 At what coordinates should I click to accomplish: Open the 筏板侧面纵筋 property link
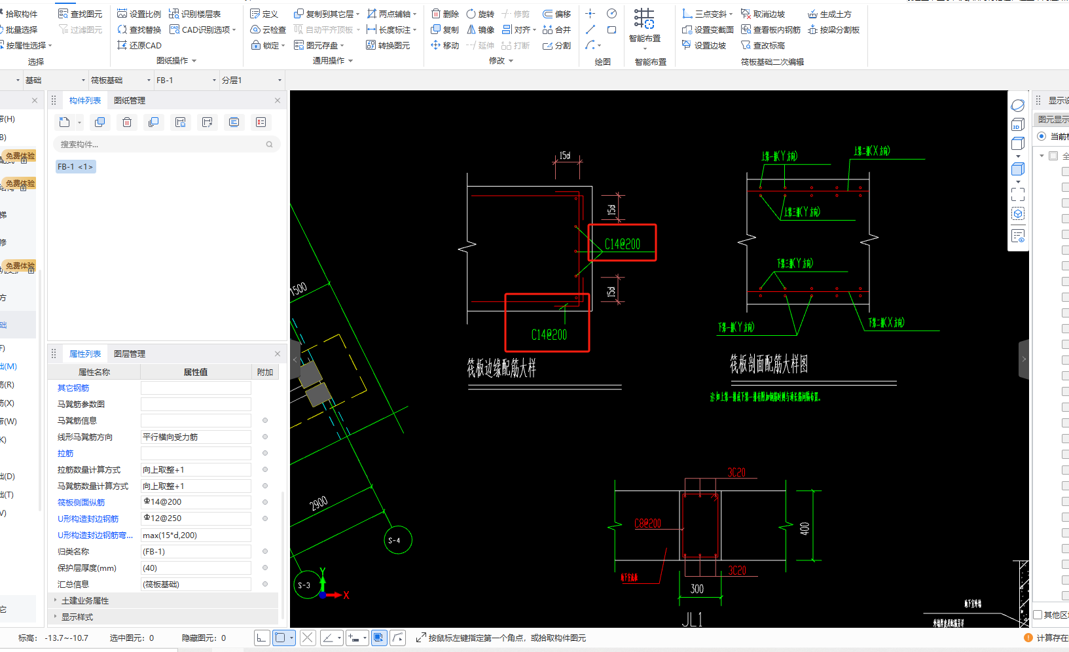pyautogui.click(x=81, y=502)
